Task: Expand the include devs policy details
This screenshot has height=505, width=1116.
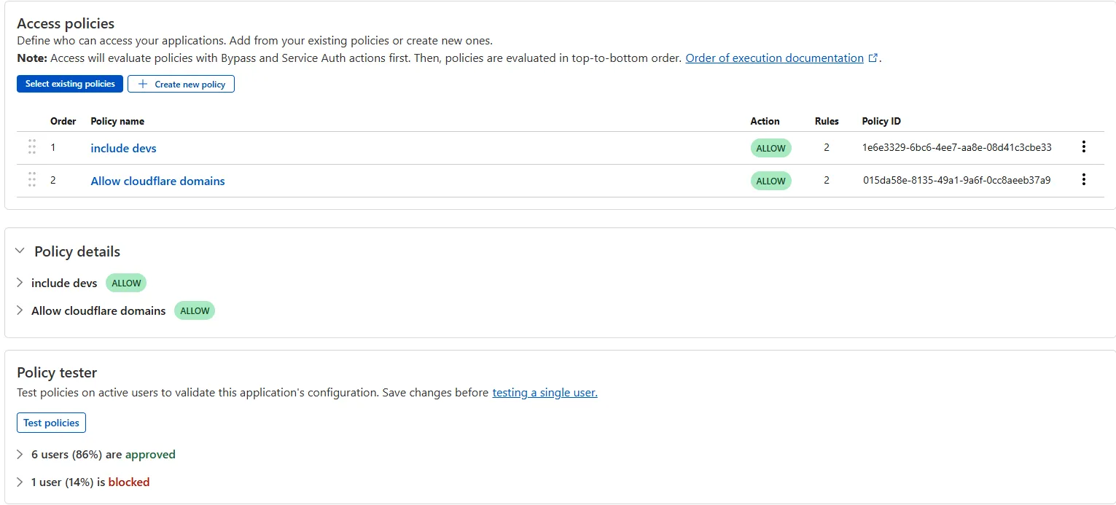Action: point(19,283)
